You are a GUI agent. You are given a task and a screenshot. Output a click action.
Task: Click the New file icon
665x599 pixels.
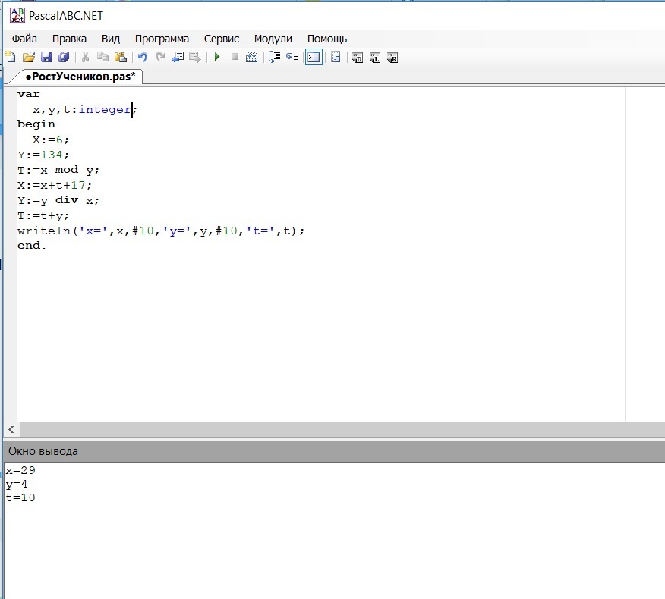click(10, 57)
